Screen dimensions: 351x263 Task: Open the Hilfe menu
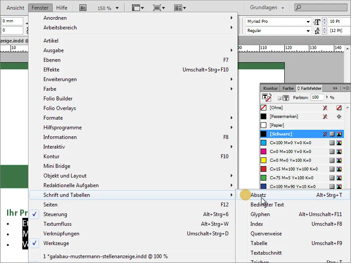(62, 8)
